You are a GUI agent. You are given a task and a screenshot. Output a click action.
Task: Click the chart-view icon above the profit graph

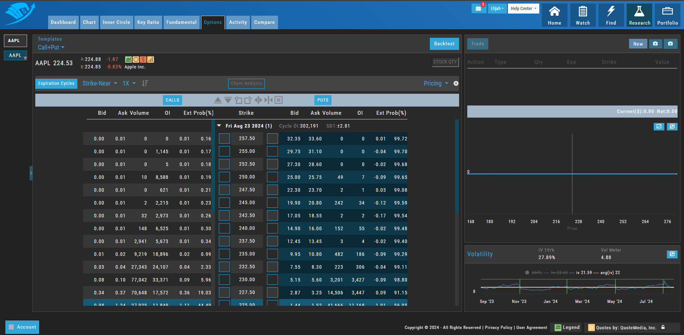[x=659, y=127]
